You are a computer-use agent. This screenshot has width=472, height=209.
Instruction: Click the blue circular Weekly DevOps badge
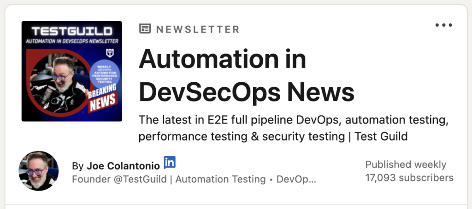pyautogui.click(x=105, y=73)
